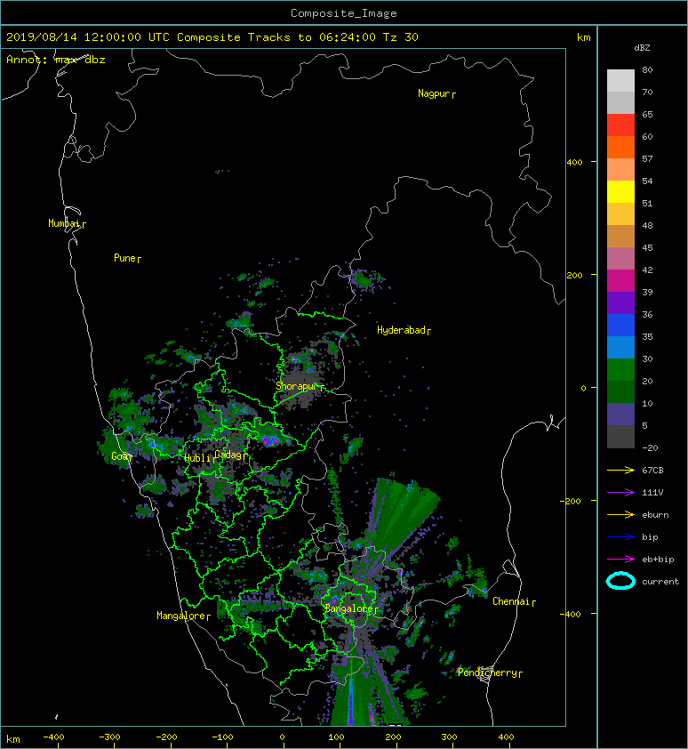The image size is (688, 749).
Task: Click the 65 dBZ red color swatch
Action: click(620, 125)
